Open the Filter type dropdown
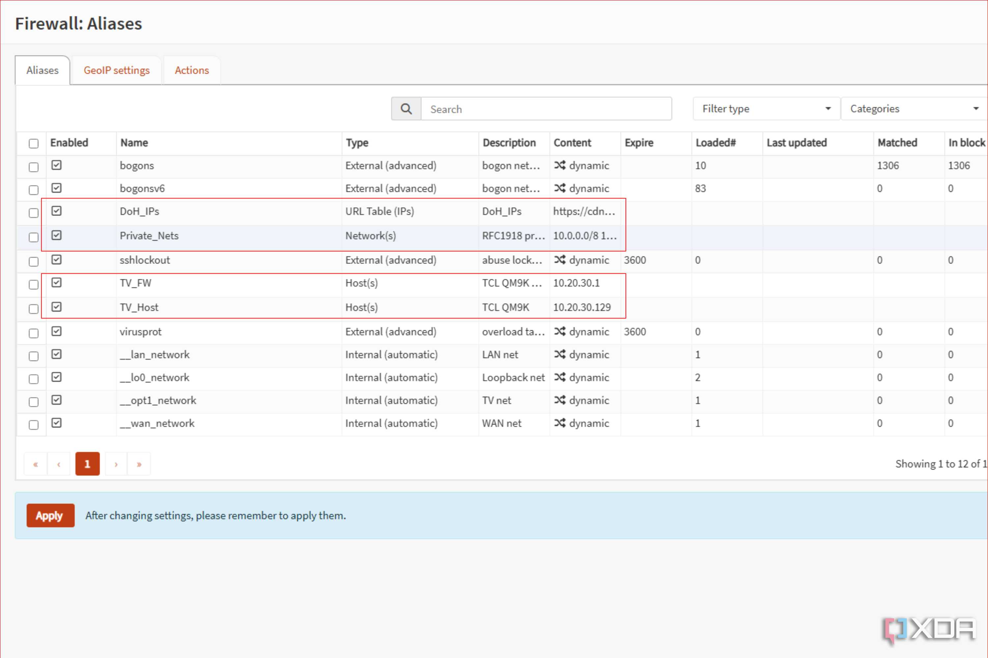The height and width of the screenshot is (658, 988). point(766,109)
